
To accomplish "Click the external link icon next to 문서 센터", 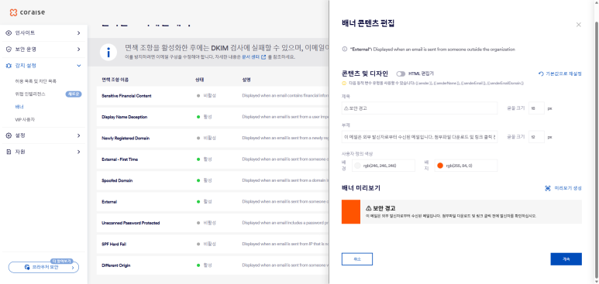I will (263, 56).
